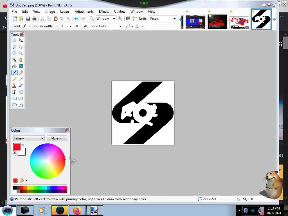Toggle the rulers
The width and height of the screenshot is (288, 216).
click(x=135, y=19)
